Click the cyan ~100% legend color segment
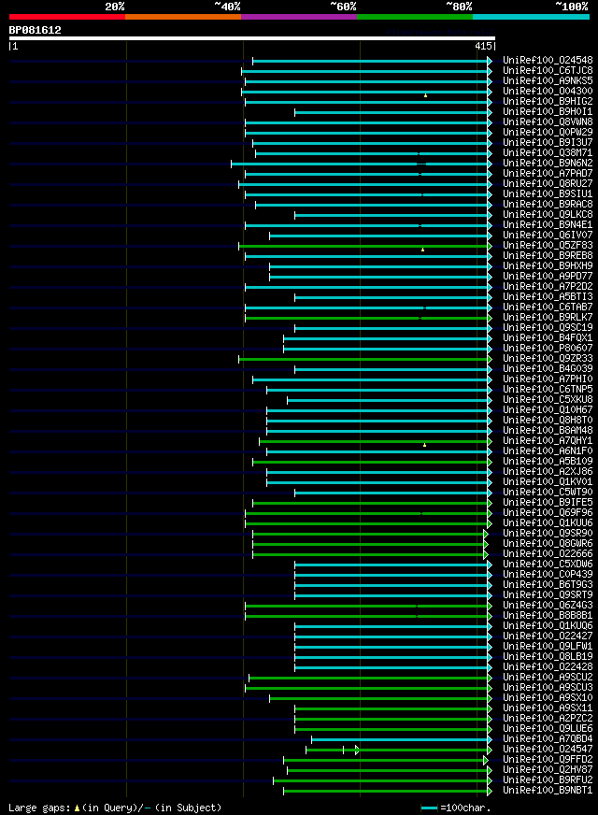The width and height of the screenshot is (598, 815). tap(531, 17)
